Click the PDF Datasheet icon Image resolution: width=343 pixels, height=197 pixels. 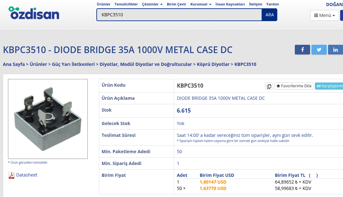coord(11,175)
